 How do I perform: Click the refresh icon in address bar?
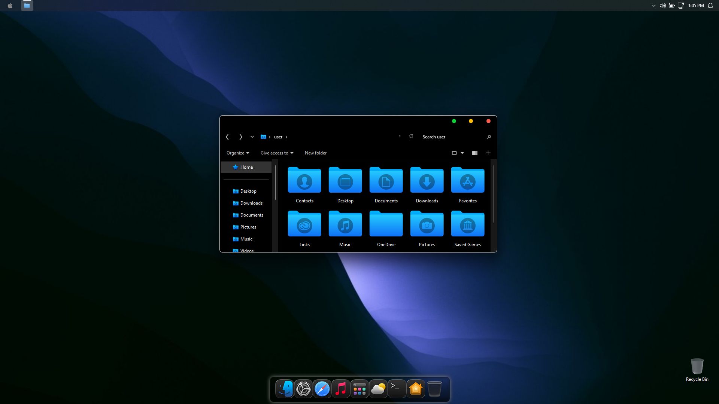click(x=411, y=137)
